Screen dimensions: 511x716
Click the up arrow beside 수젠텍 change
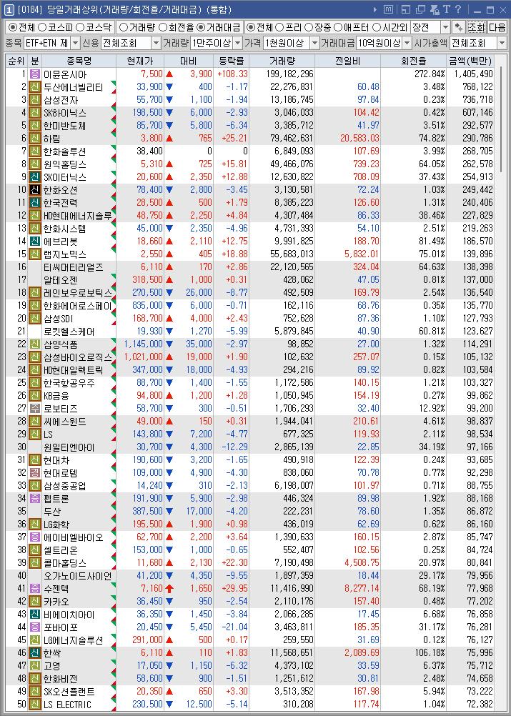(170, 589)
